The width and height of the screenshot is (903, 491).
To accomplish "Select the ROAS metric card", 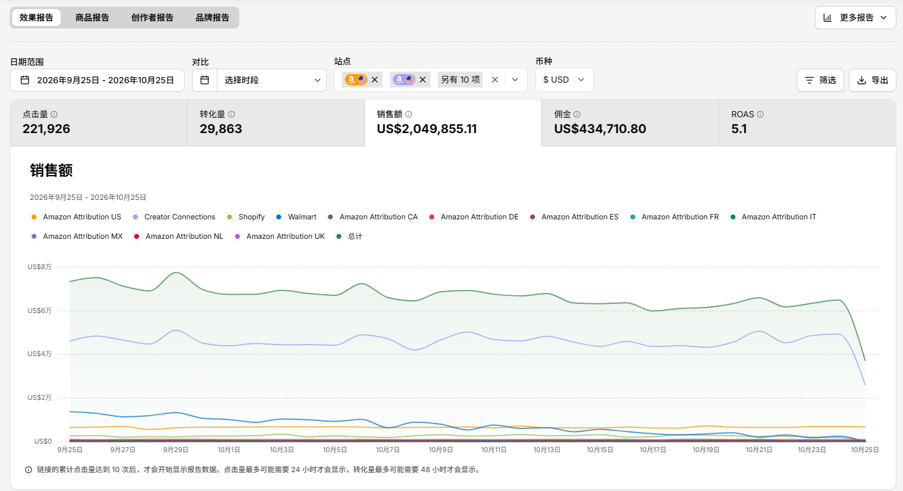I will (x=807, y=123).
